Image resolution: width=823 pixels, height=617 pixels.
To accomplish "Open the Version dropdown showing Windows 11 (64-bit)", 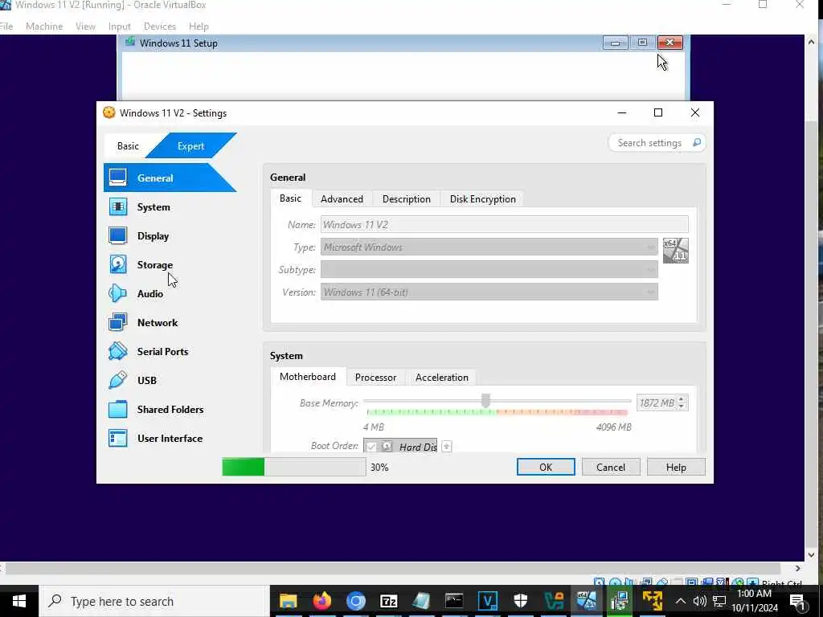I will (x=489, y=292).
